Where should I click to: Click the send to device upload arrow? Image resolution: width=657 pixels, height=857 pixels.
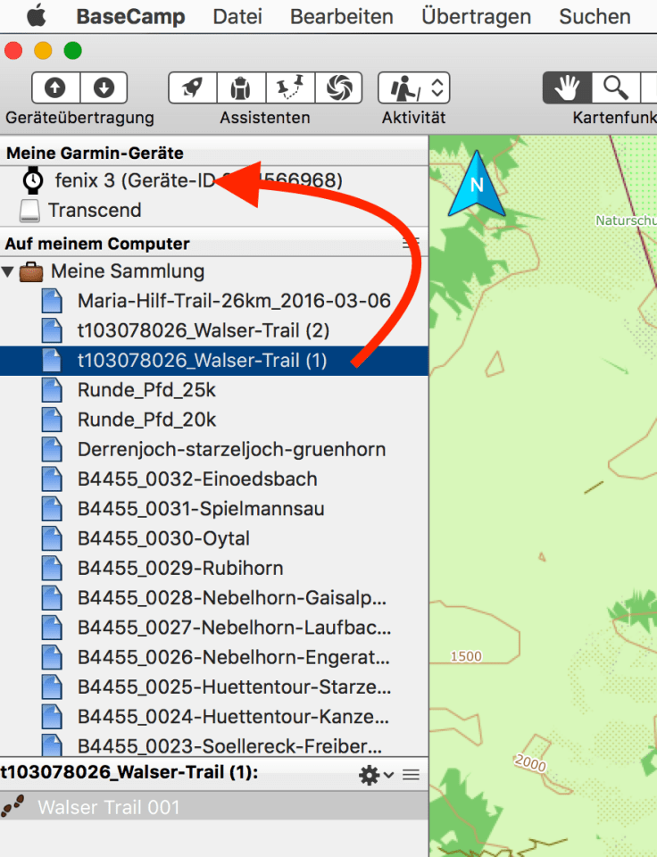(55, 87)
